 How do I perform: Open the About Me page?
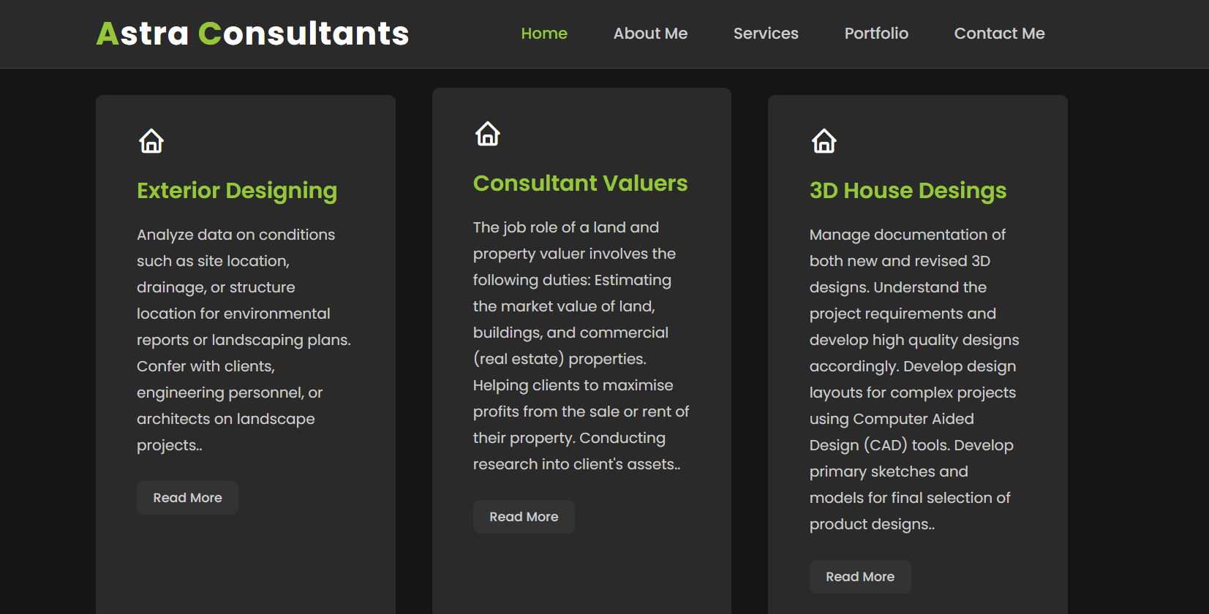point(650,34)
